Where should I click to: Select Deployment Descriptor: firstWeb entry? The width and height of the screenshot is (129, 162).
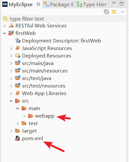click(x=61, y=41)
